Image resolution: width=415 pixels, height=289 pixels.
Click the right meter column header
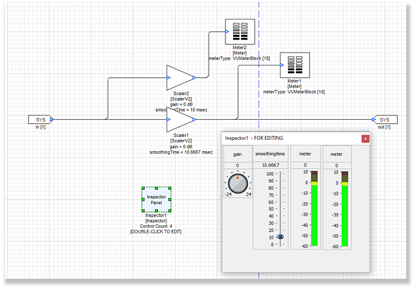point(337,154)
